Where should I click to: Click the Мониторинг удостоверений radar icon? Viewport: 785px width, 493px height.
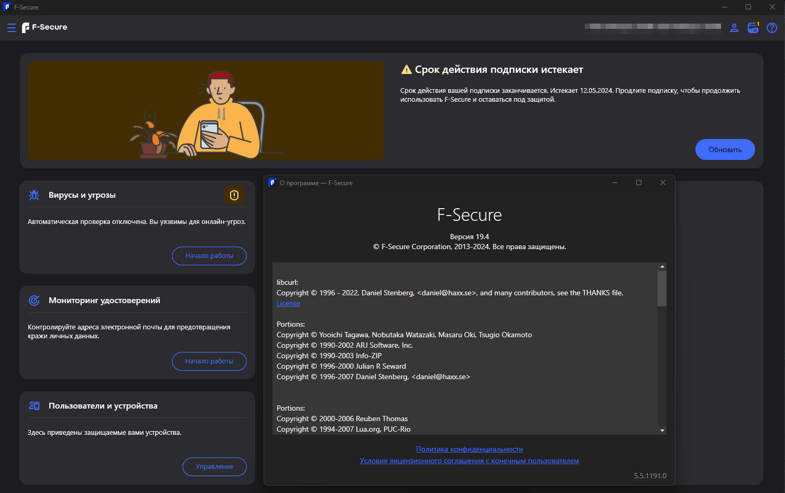[34, 301]
